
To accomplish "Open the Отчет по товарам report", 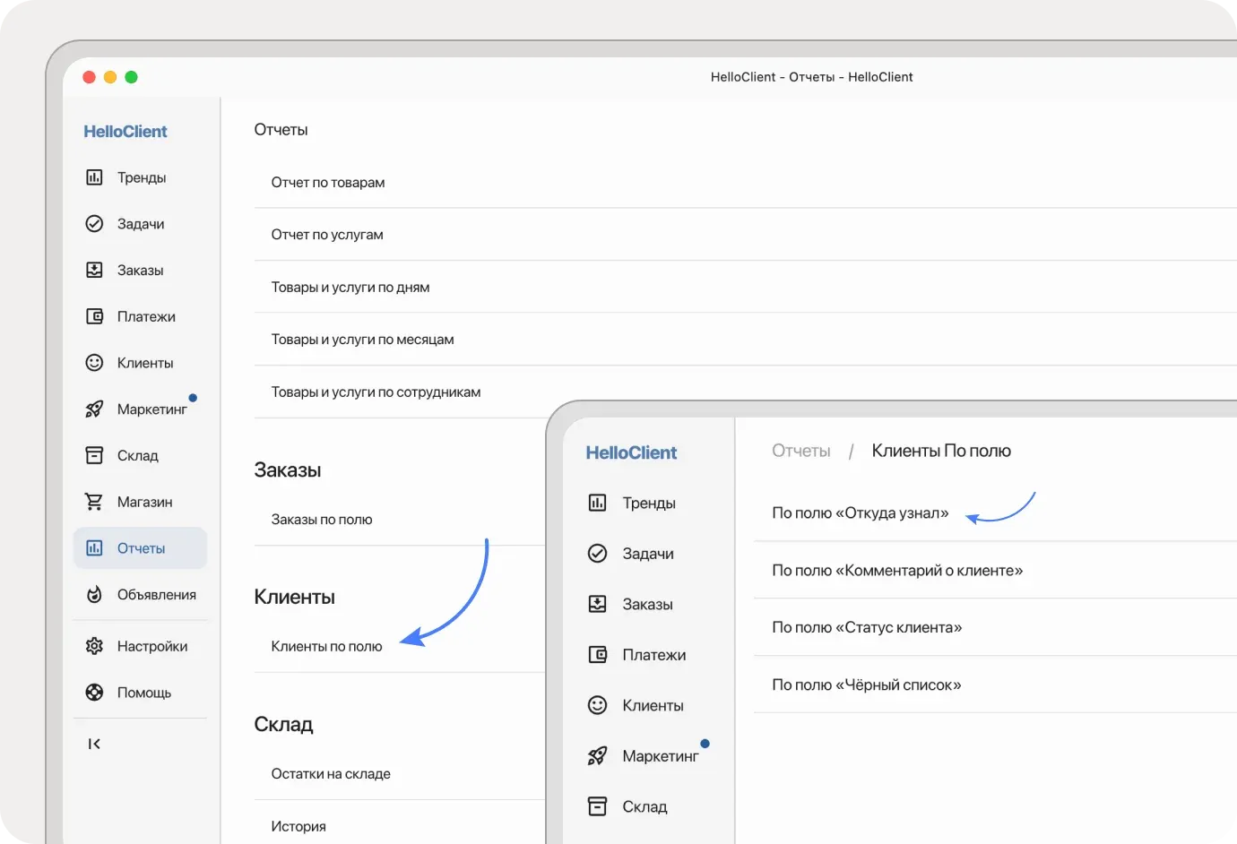I will (x=328, y=183).
